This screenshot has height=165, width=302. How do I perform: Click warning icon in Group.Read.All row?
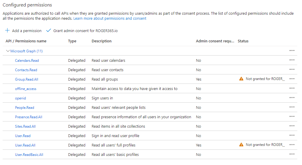241,79
